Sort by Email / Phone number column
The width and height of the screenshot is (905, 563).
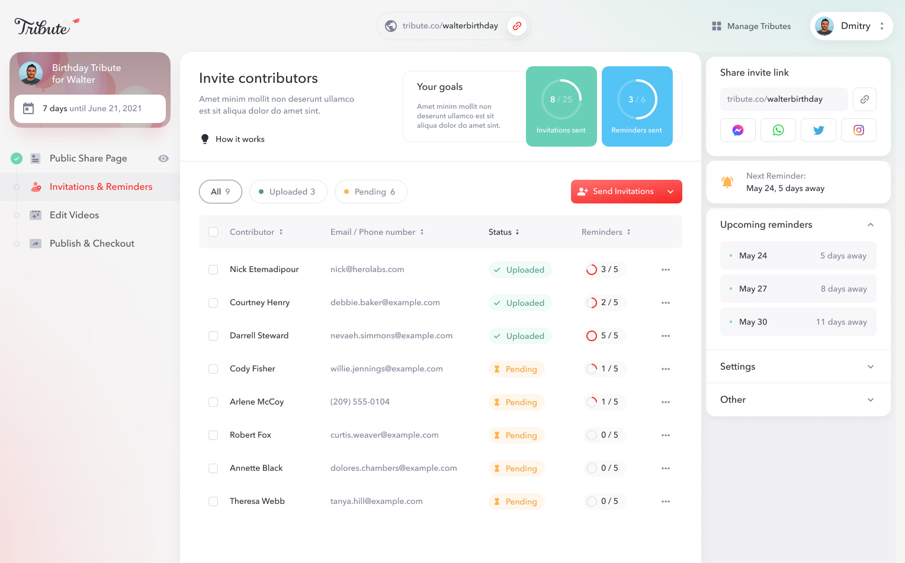[377, 232]
